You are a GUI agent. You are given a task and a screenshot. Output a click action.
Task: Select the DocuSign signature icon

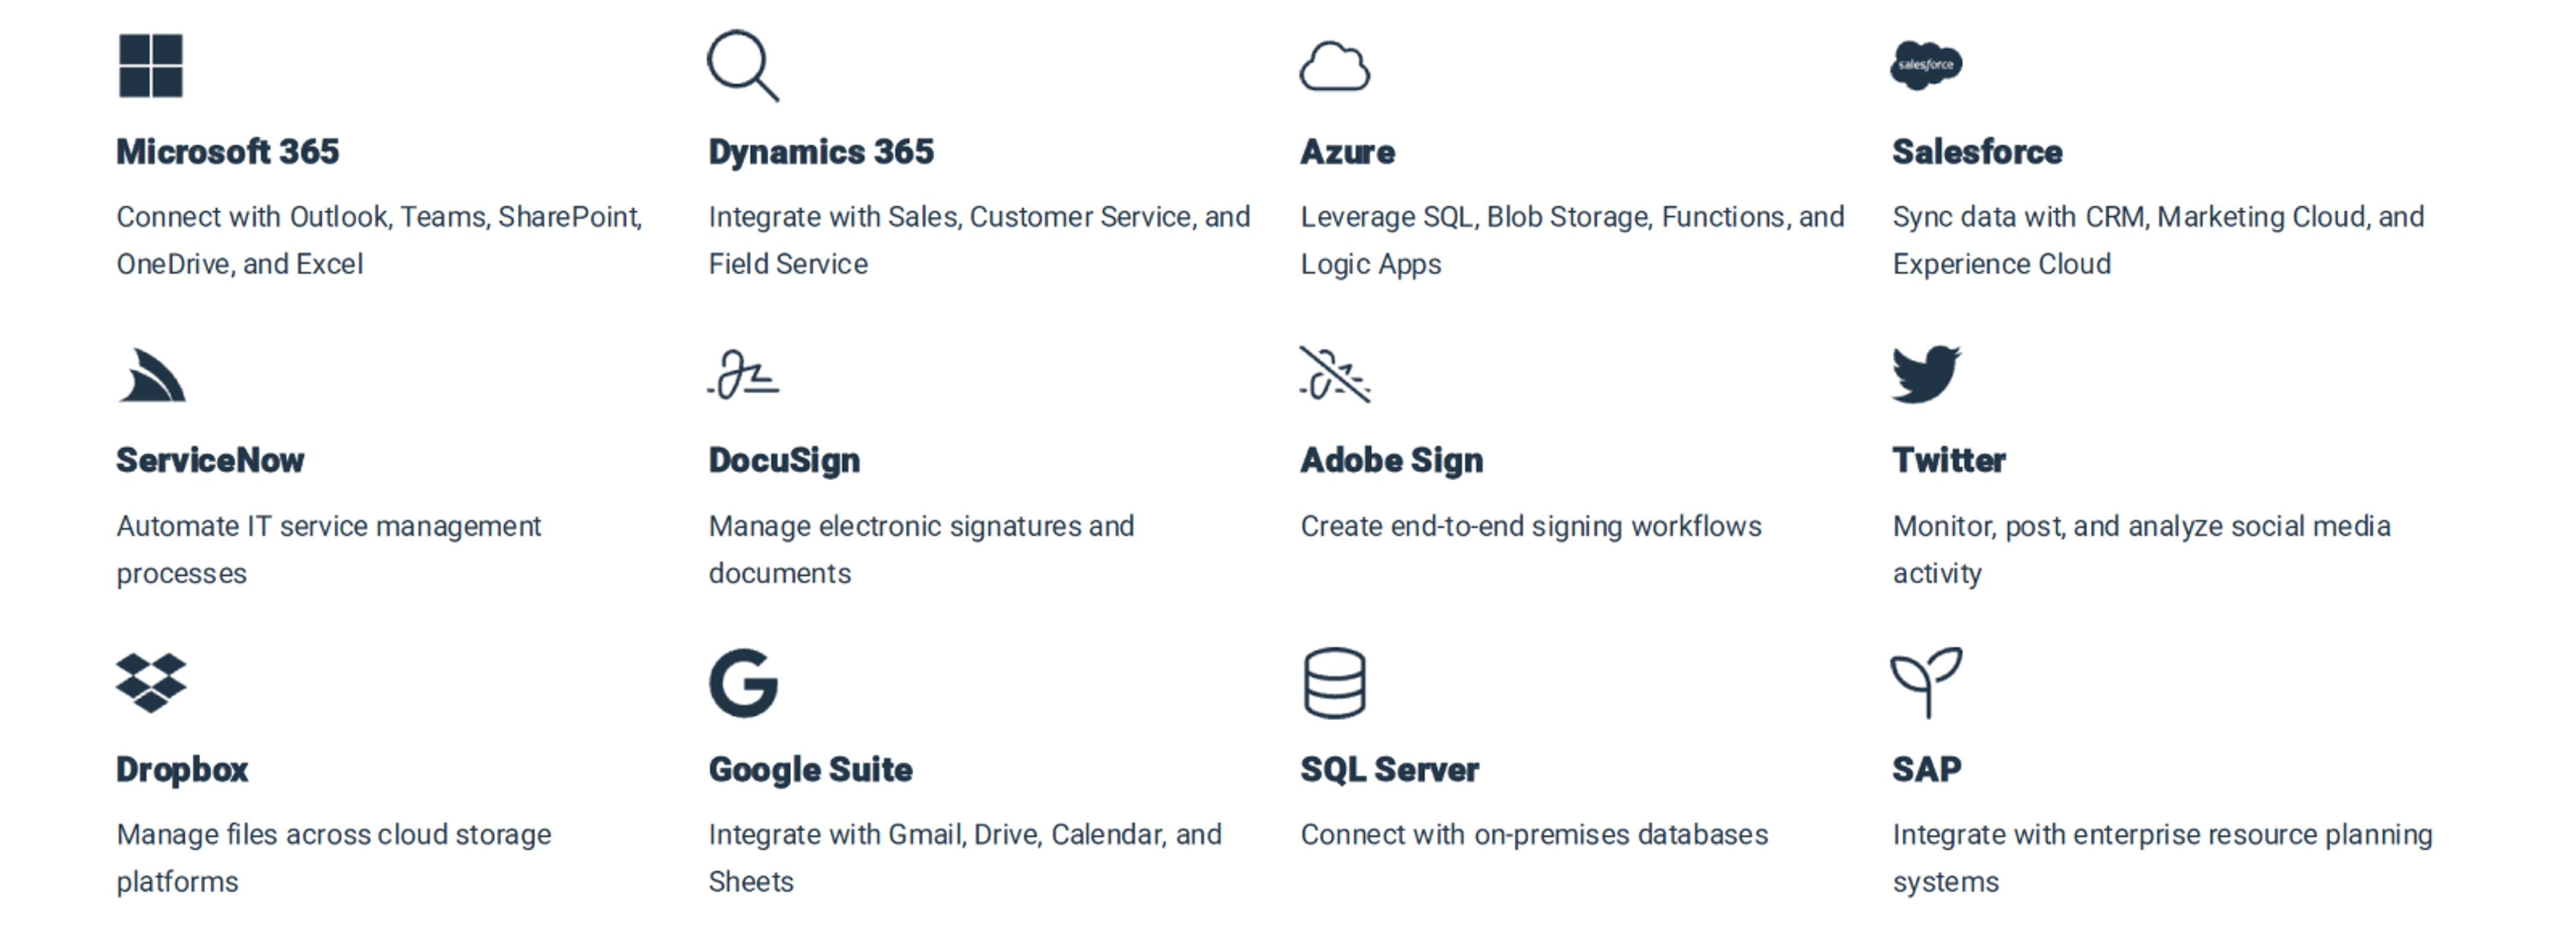coord(743,375)
